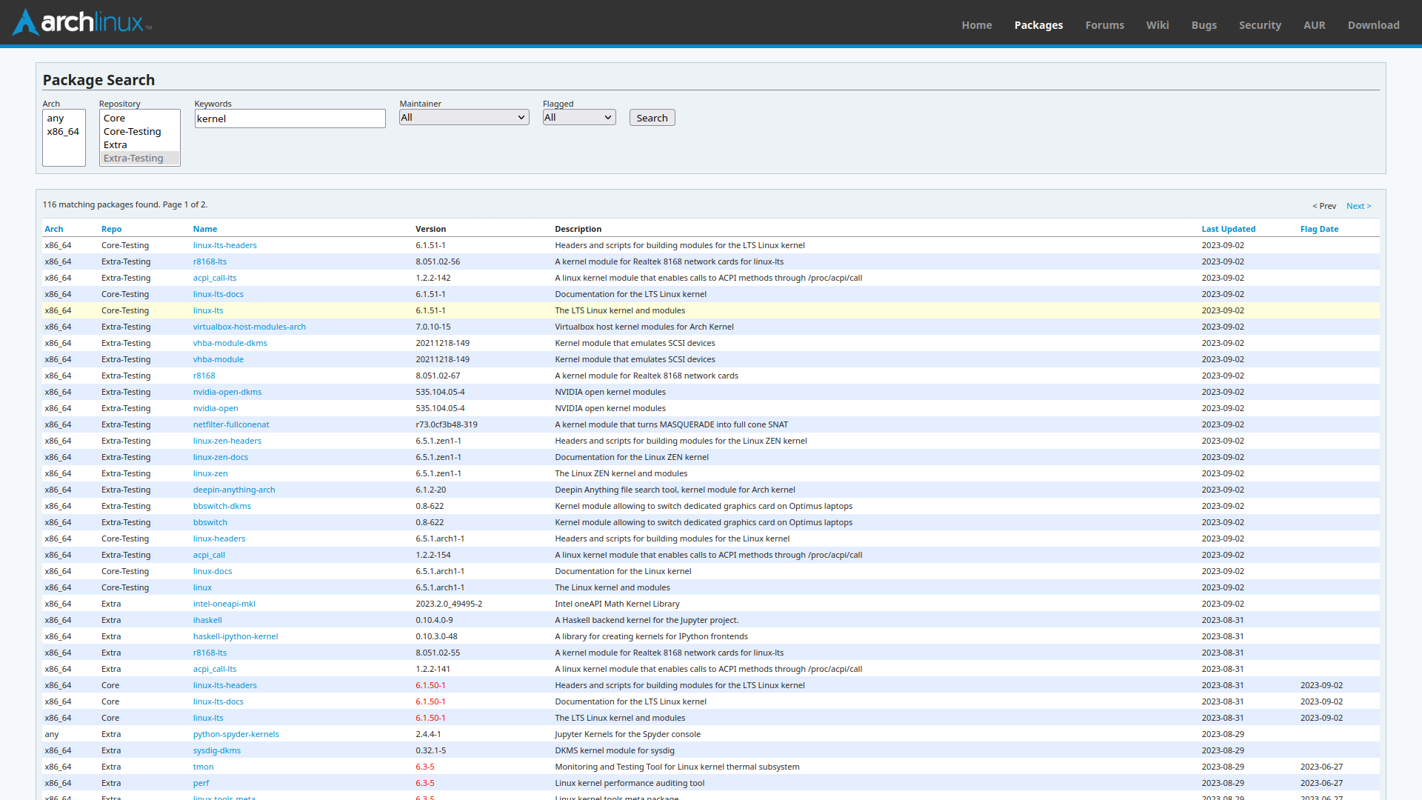Open intel-oneapi-mkl package link
The width and height of the screenshot is (1422, 800).
[x=224, y=604]
